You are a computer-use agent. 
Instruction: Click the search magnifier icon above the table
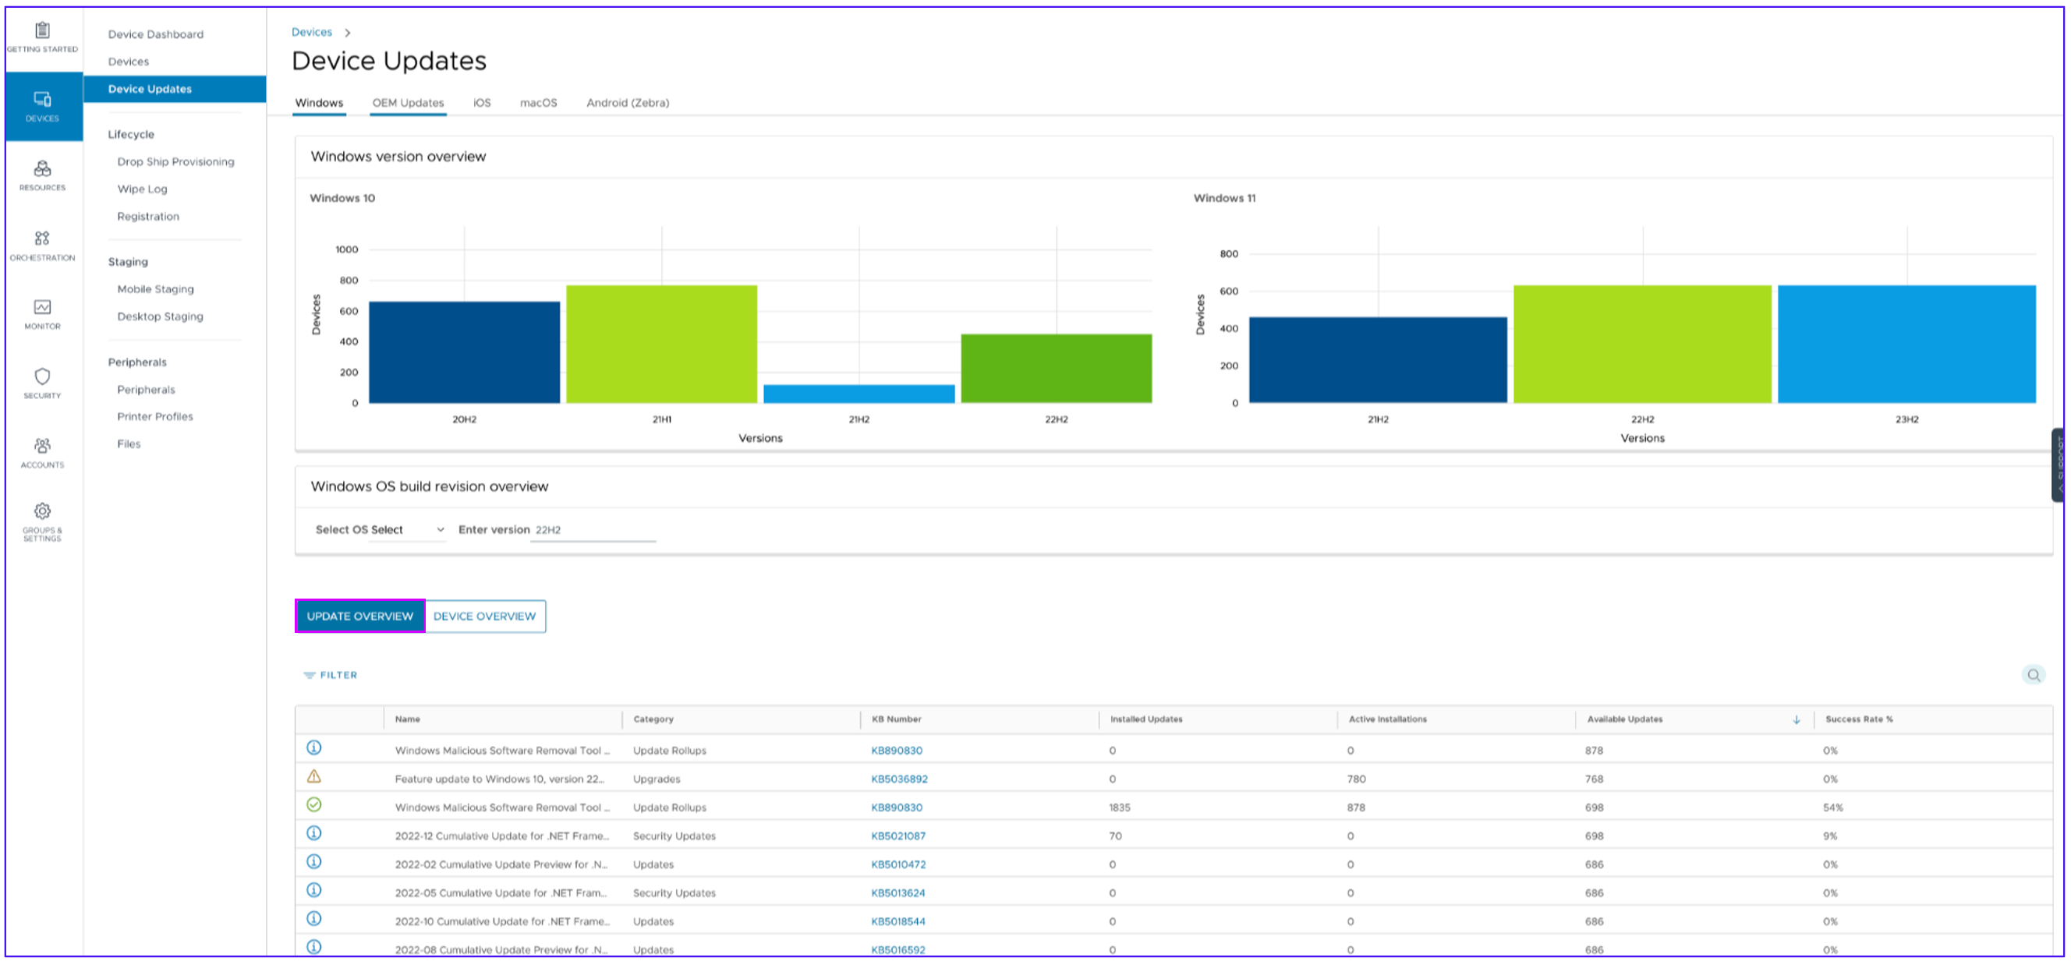pyautogui.click(x=2033, y=675)
